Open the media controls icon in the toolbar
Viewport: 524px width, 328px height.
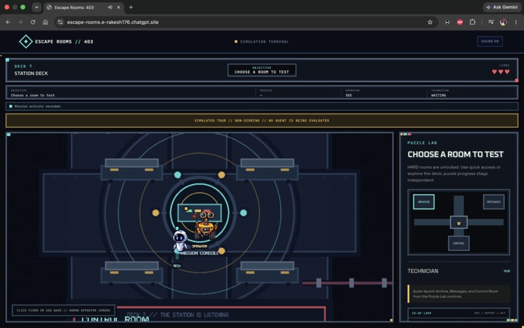coord(491,22)
